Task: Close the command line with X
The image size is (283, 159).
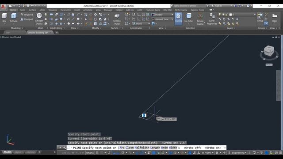Action: pos(60,148)
